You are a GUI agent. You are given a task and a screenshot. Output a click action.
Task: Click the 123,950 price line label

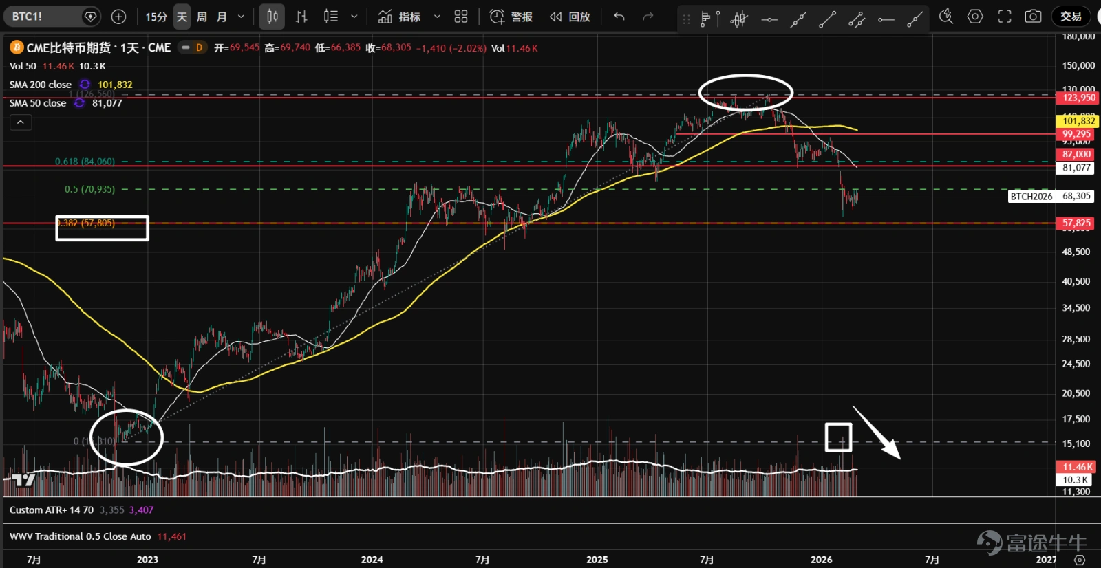click(1078, 98)
